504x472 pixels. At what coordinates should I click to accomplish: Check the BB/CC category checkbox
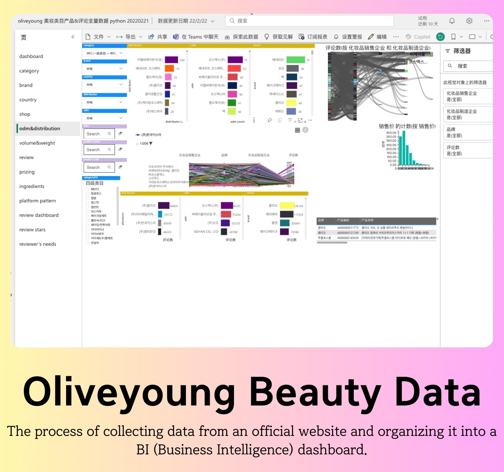[87, 189]
